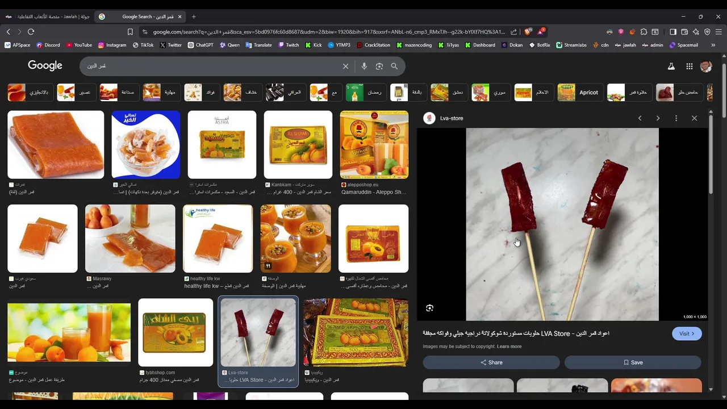The height and width of the screenshot is (409, 727).
Task: Click the Visit button
Action: (x=687, y=333)
